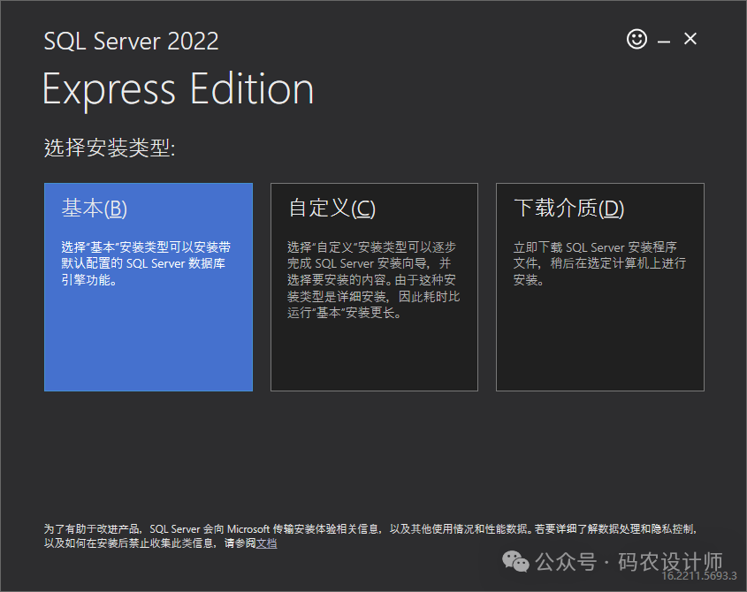Close the SQL Server 2022 installer

pos(690,39)
